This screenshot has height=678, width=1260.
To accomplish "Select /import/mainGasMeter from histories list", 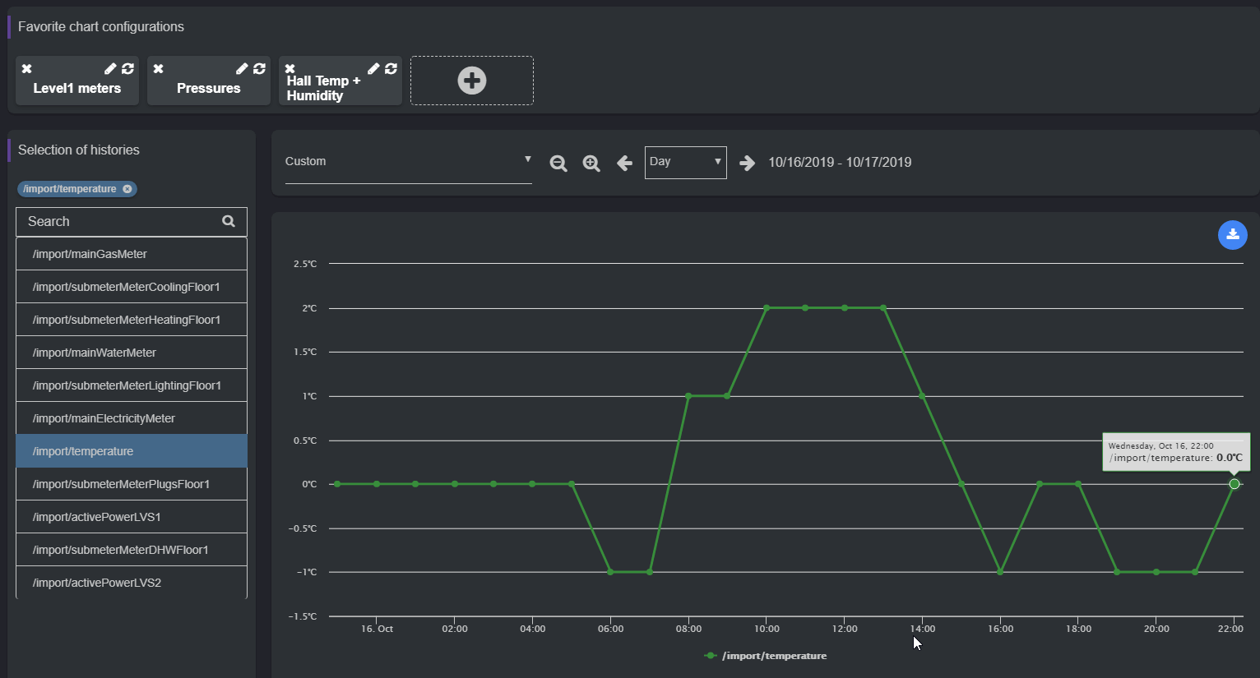I will [x=132, y=253].
